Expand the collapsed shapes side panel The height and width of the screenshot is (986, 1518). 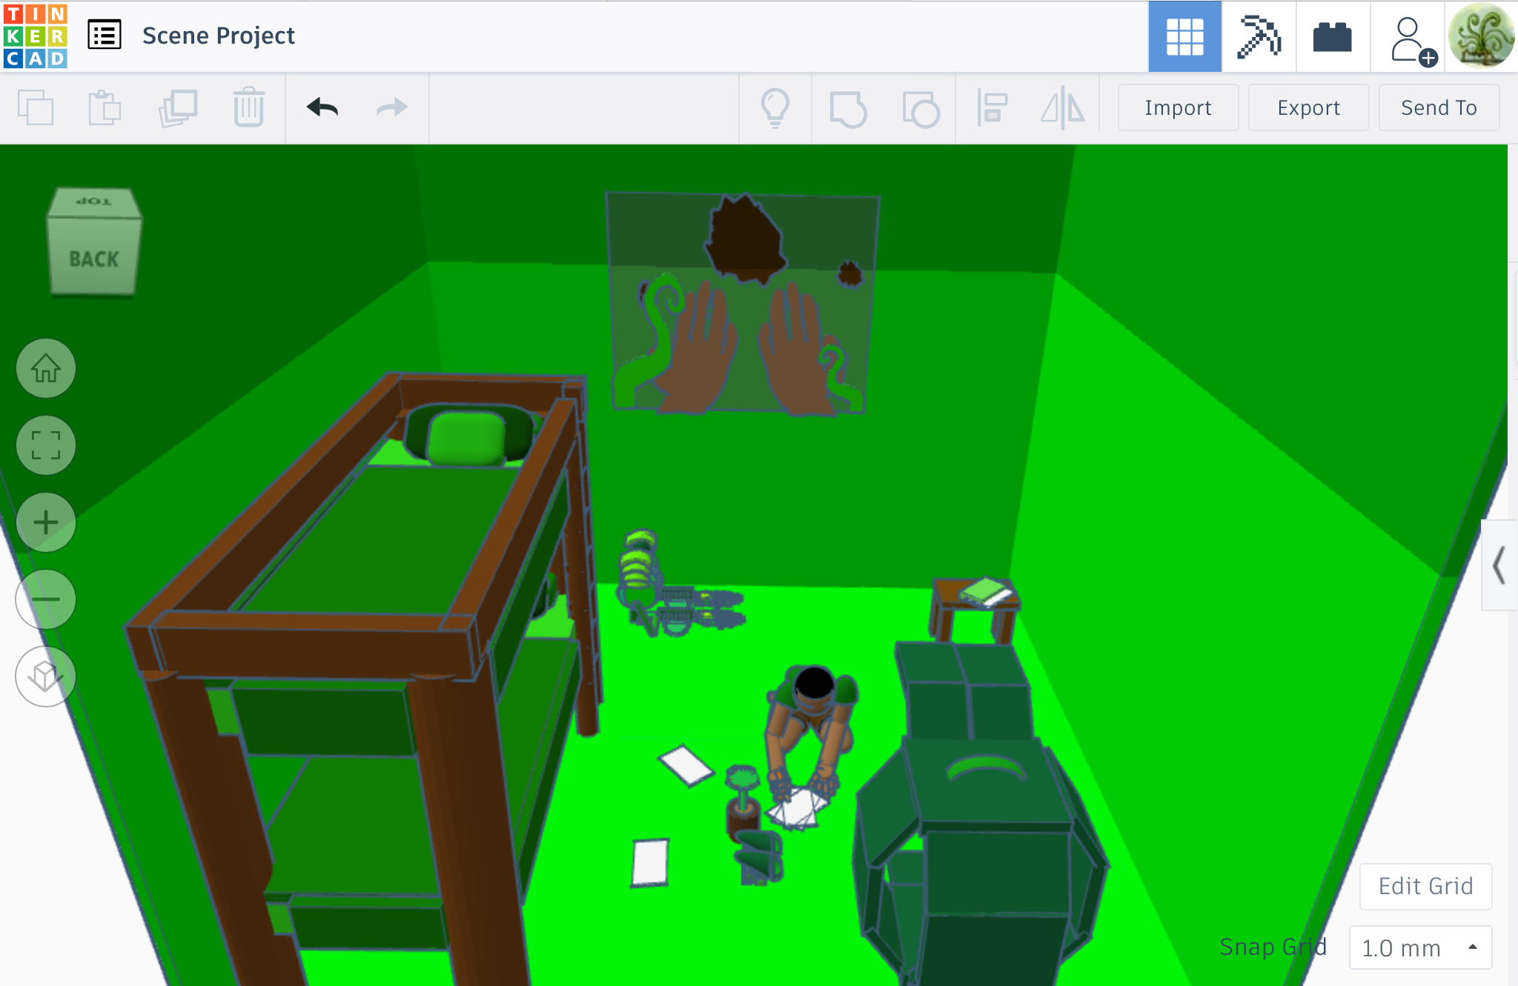[x=1499, y=565]
